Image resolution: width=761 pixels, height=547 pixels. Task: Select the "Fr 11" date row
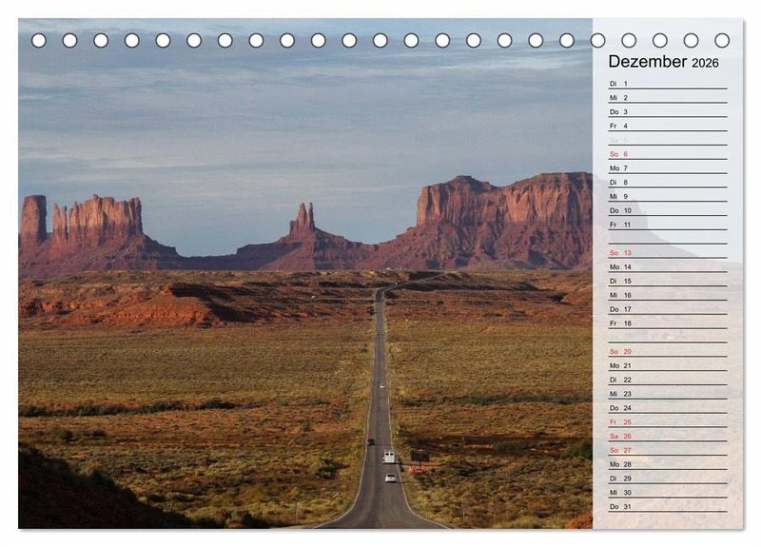[x=668, y=225]
